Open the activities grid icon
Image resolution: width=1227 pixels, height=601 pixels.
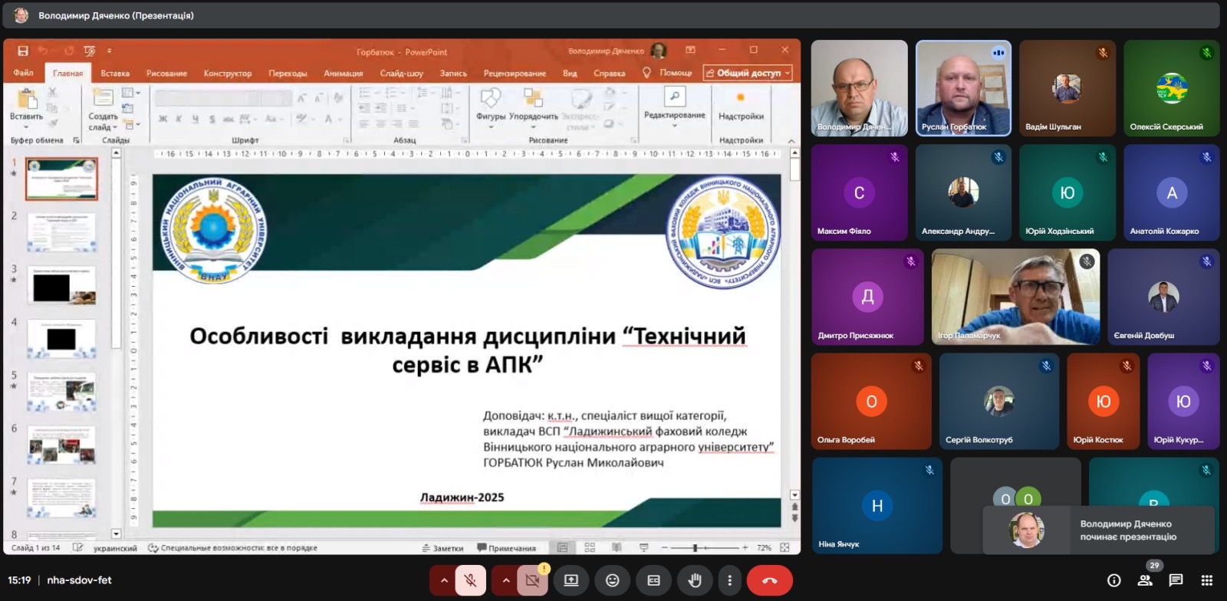(1206, 580)
